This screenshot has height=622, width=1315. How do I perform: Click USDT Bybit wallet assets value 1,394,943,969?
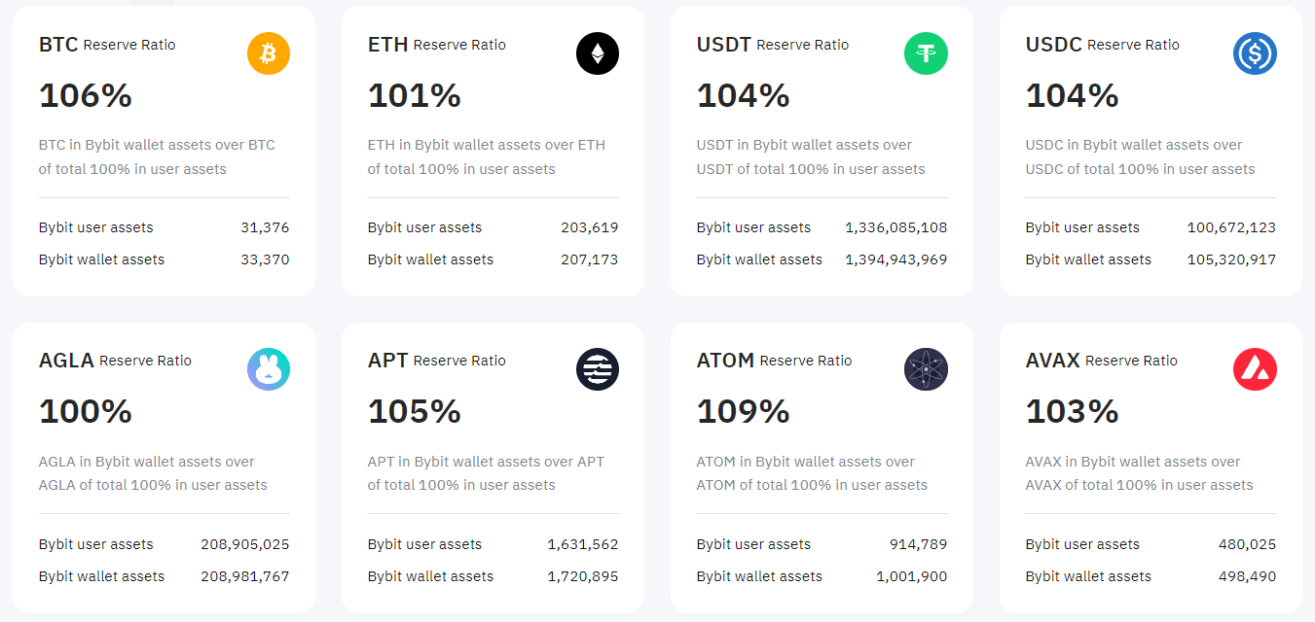[896, 259]
